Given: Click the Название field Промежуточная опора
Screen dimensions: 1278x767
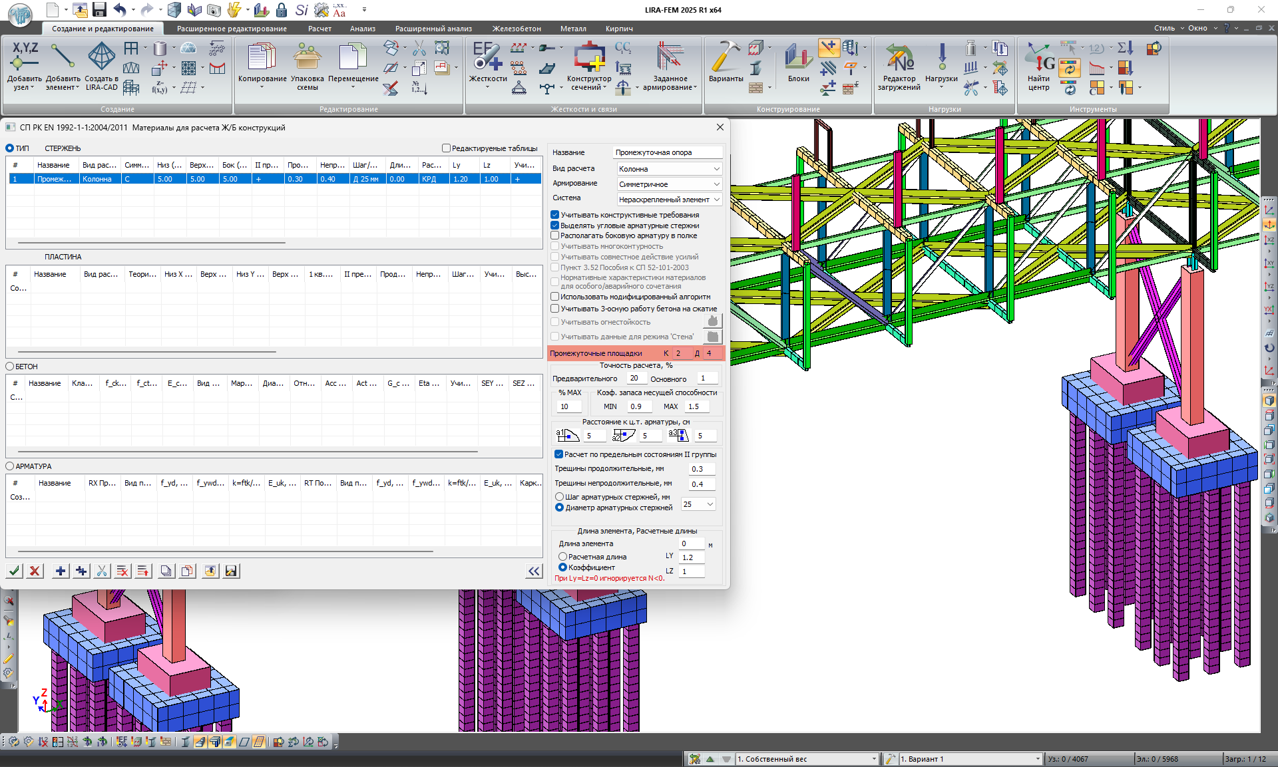Looking at the screenshot, I should pyautogui.click(x=667, y=152).
